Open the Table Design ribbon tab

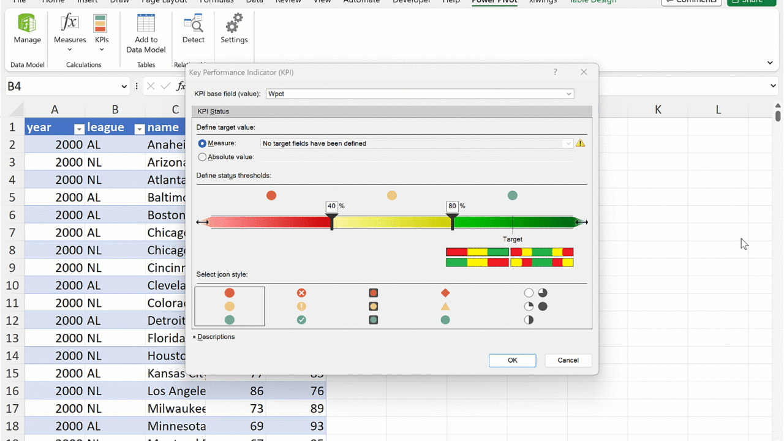[593, 2]
